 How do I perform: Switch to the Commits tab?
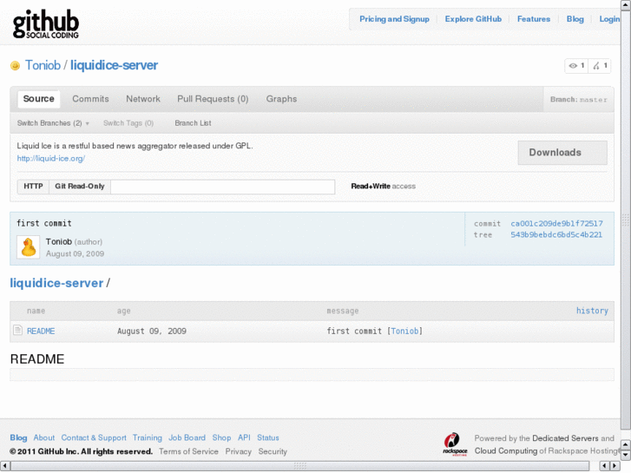pos(90,99)
